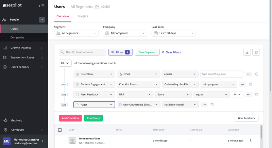Toggle 'and' operator before User Feedback

(64, 95)
